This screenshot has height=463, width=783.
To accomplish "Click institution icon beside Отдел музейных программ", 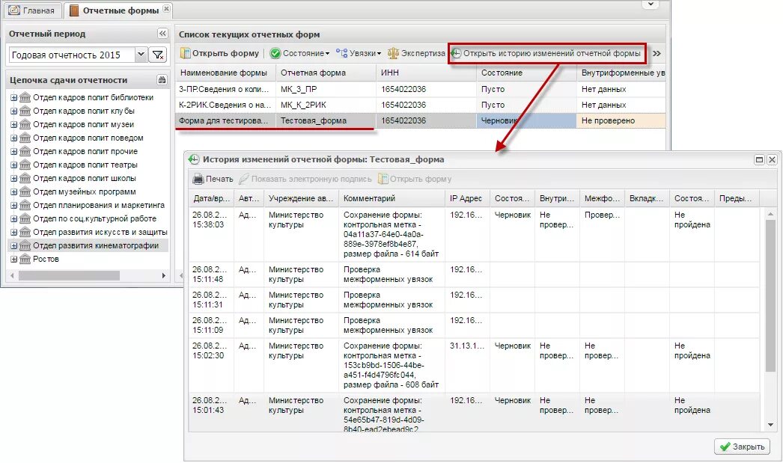I will 25,191.
